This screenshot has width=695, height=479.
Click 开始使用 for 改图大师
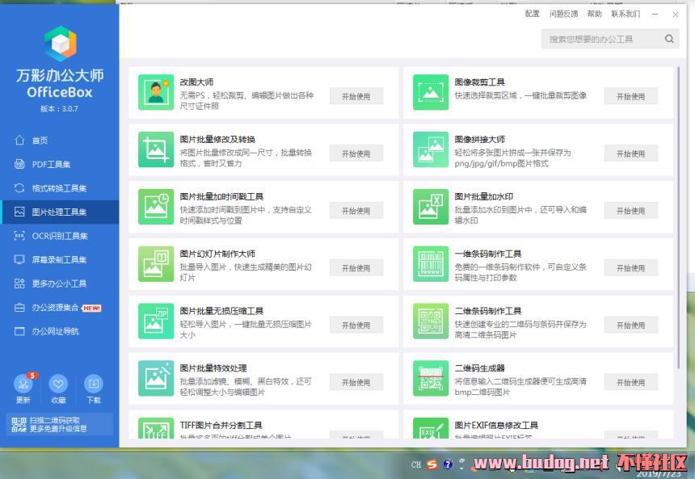tap(356, 96)
